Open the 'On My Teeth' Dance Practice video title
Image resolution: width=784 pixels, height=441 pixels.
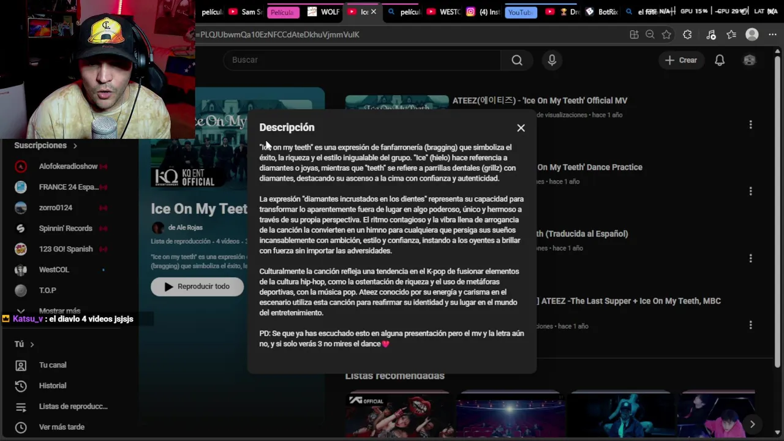(590, 167)
